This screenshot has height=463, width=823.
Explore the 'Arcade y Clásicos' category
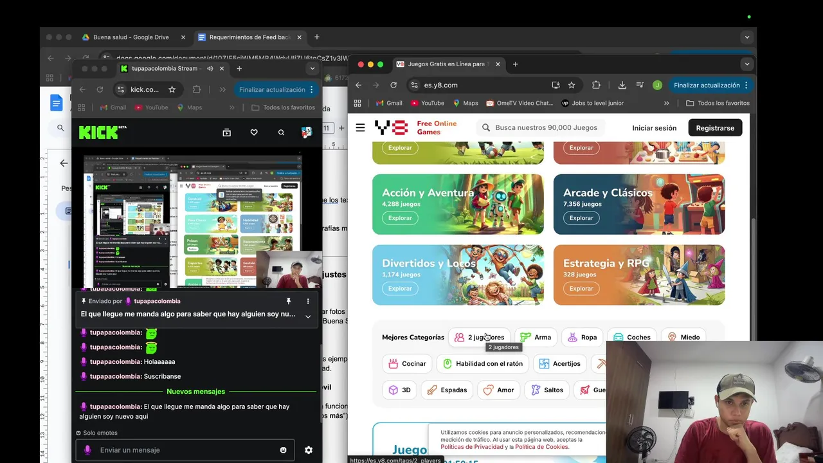pyautogui.click(x=581, y=218)
